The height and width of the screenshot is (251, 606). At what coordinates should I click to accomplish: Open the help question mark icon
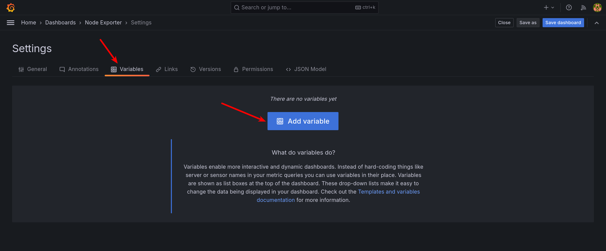pyautogui.click(x=569, y=8)
